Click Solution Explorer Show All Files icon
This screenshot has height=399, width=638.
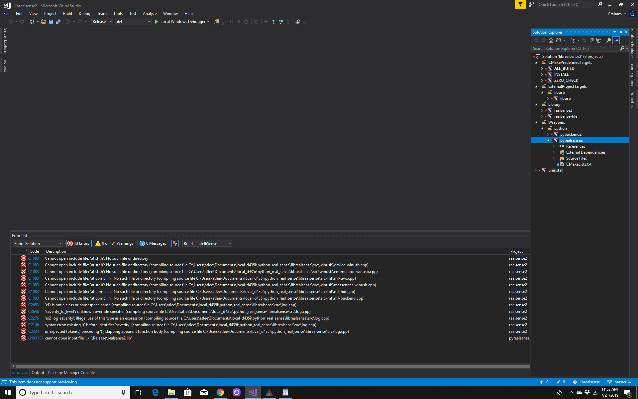coord(599,40)
